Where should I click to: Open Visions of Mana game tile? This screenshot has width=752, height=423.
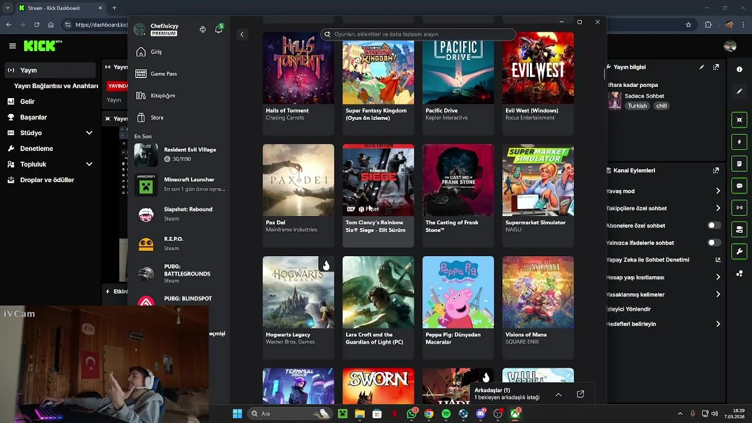click(538, 307)
